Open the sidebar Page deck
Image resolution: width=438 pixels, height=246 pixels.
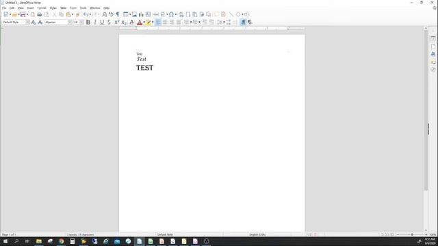click(x=433, y=46)
